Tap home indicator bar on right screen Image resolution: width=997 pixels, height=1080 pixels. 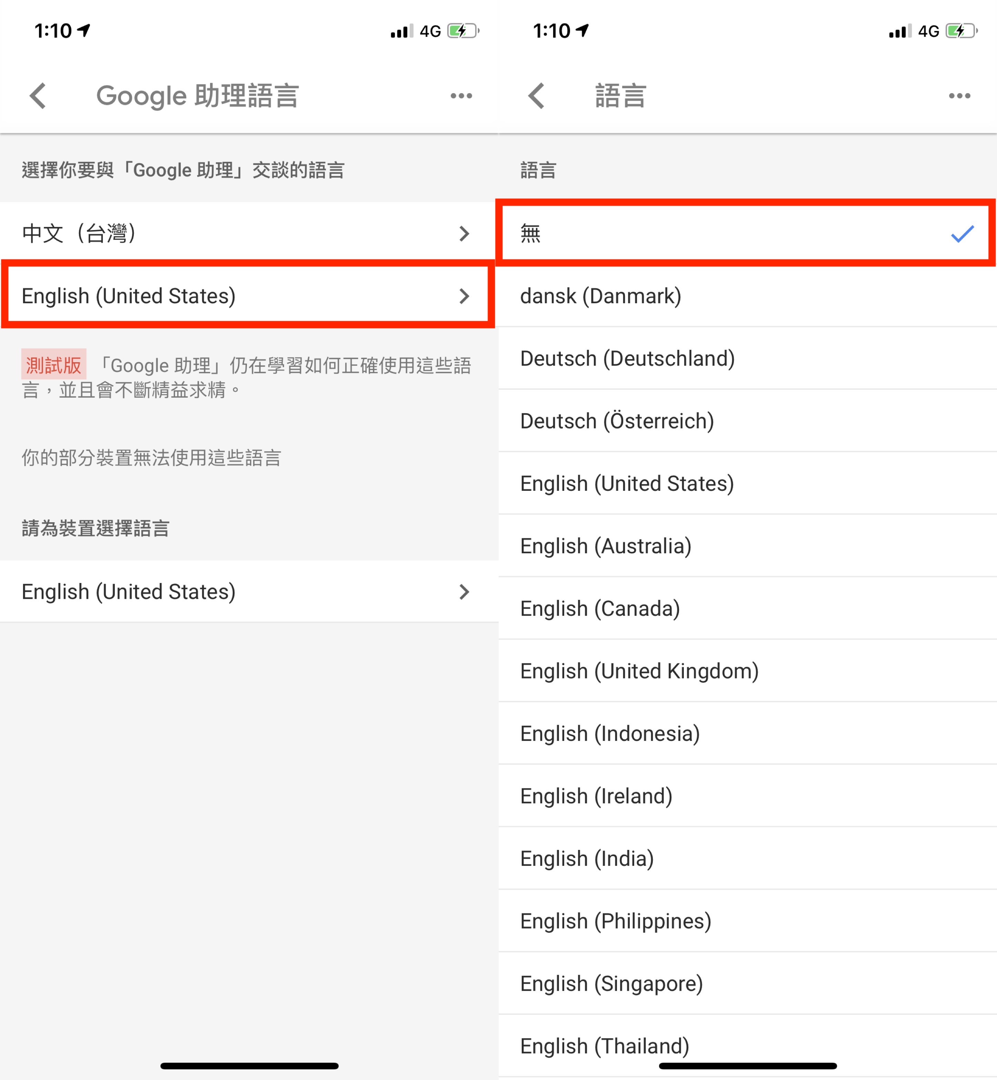point(748,1066)
